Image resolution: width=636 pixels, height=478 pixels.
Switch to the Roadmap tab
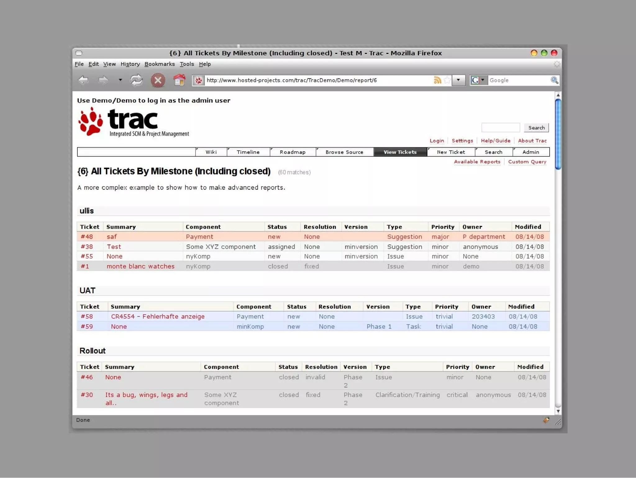pyautogui.click(x=293, y=152)
